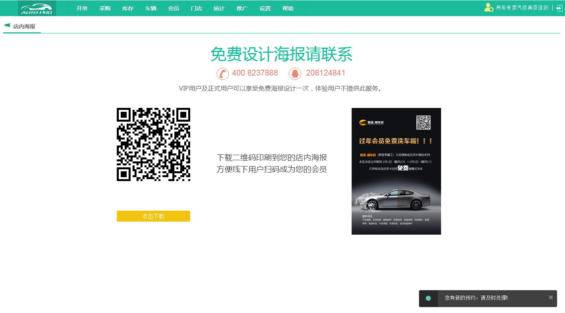The image size is (565, 313).
Task: Open the 库存 menu
Action: 128,8
